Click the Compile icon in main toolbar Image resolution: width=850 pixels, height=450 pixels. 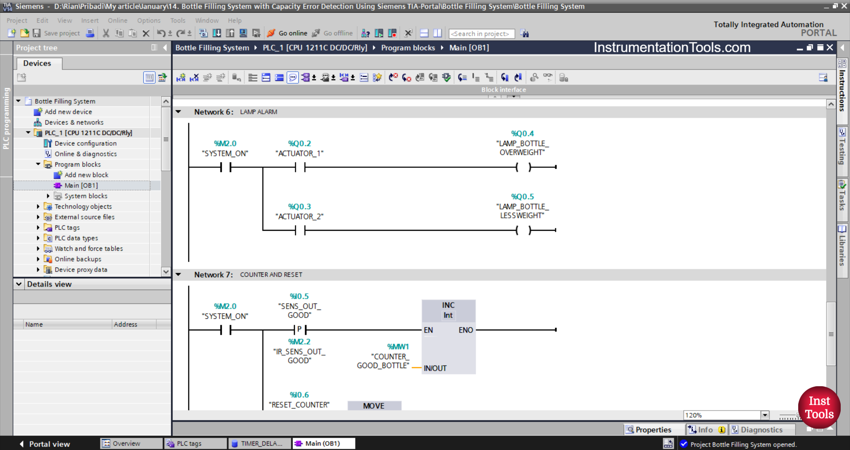click(203, 33)
